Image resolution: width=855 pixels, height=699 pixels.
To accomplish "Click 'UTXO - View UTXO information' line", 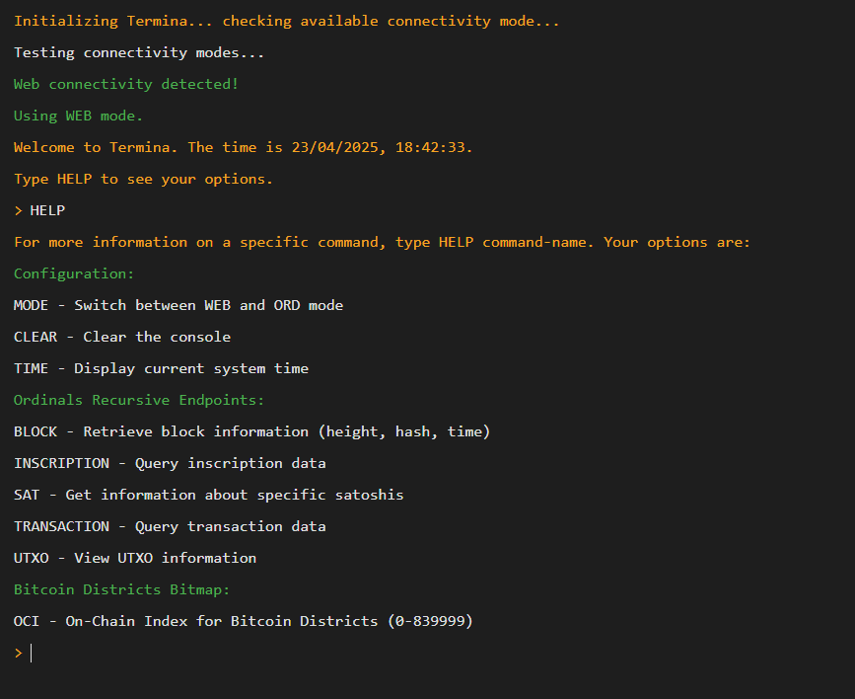I will [x=135, y=558].
